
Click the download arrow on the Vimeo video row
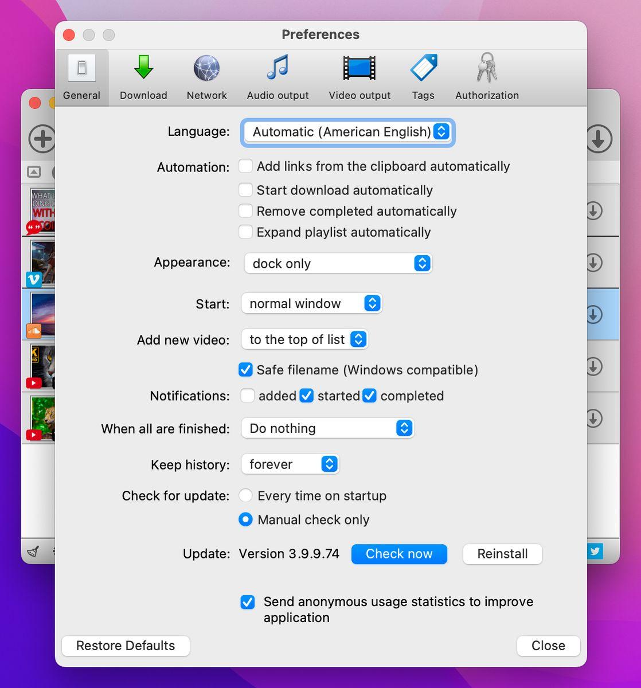tap(594, 263)
